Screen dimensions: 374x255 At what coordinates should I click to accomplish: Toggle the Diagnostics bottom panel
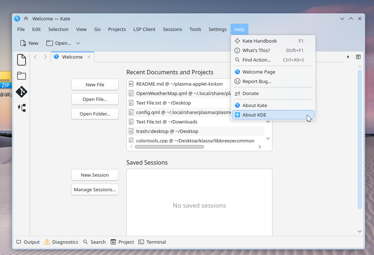click(x=61, y=242)
